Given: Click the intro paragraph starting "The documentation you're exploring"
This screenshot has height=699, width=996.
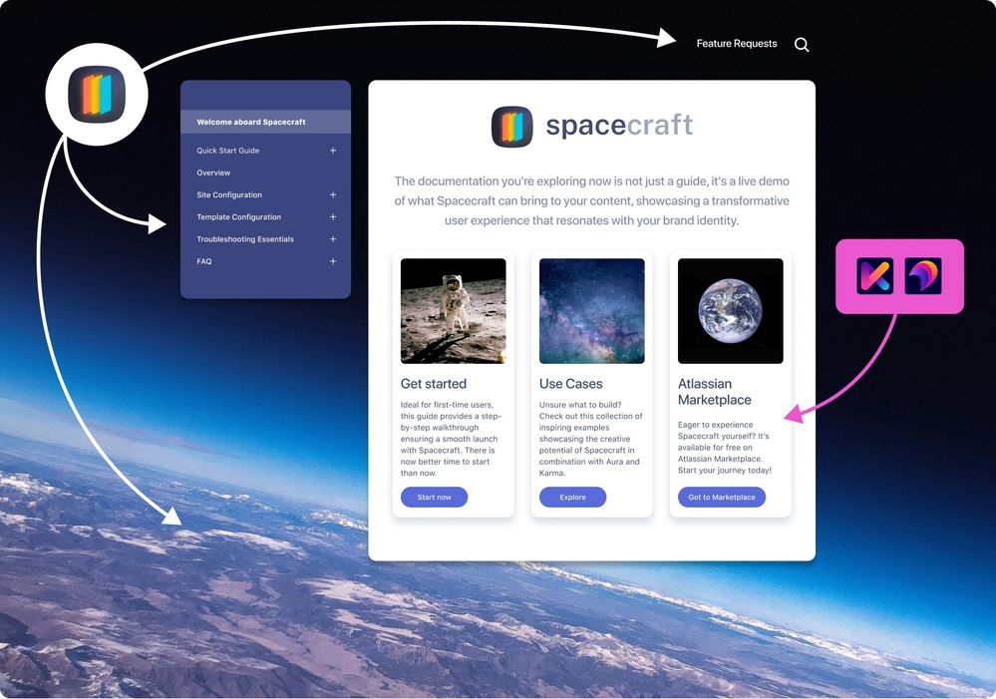Looking at the screenshot, I should pos(591,200).
